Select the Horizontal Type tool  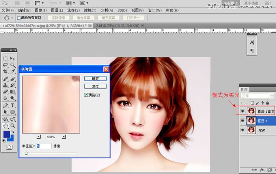coord(13,105)
